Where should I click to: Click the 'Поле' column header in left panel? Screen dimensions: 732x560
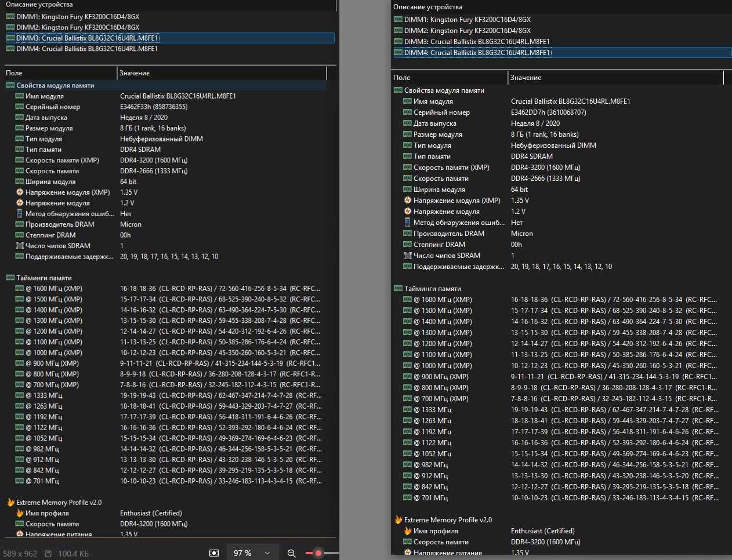[x=61, y=73]
